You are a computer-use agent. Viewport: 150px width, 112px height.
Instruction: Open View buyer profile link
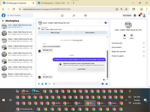77,40
